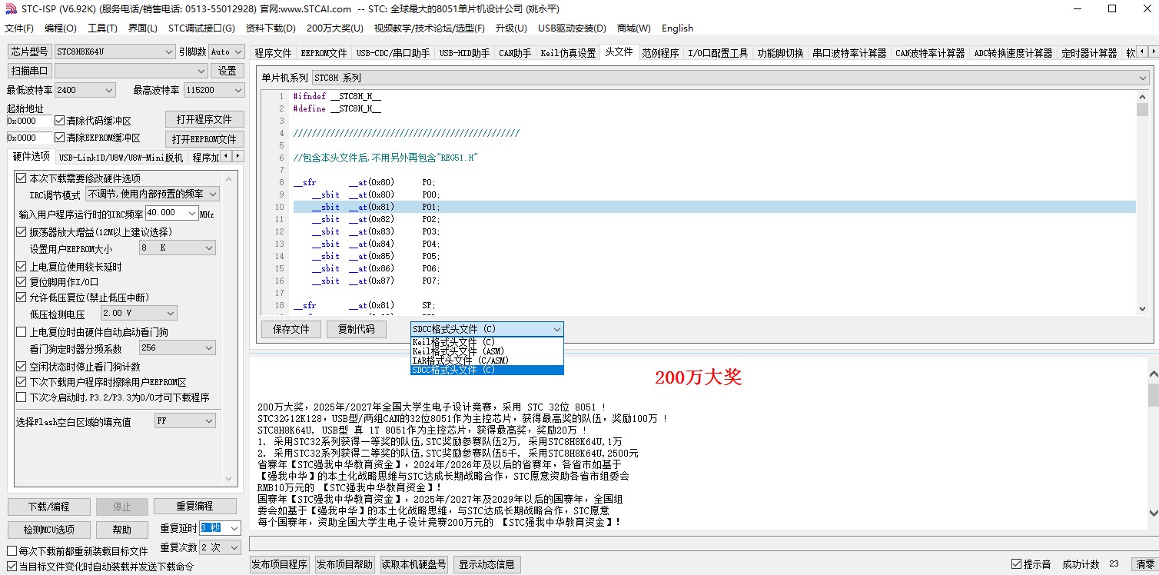Select Keil格式头文件 (C) from list
This screenshot has width=1159, height=575.
click(x=487, y=342)
